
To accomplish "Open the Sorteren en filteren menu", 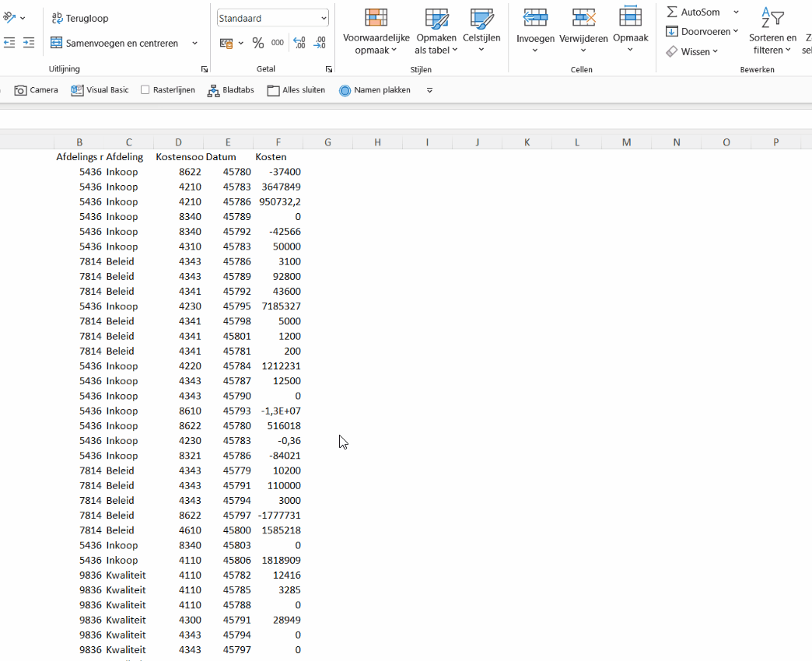I will 772,31.
